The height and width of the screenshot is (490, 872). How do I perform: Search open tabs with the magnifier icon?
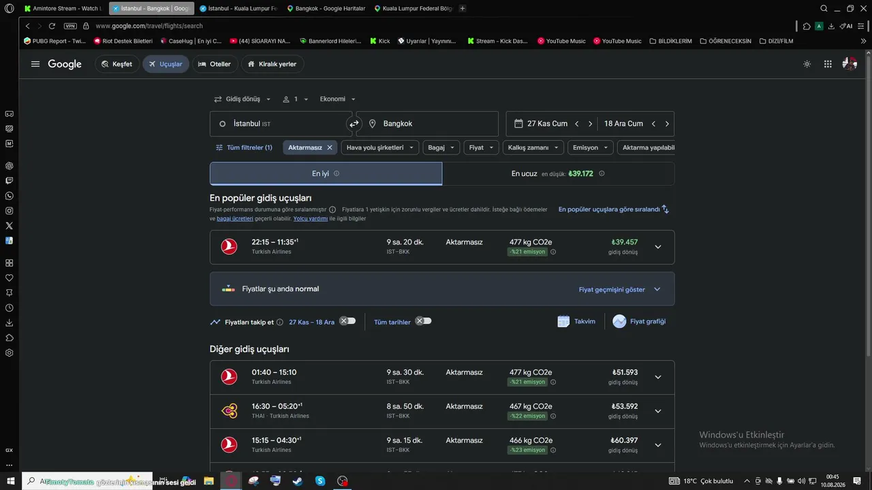(x=824, y=8)
